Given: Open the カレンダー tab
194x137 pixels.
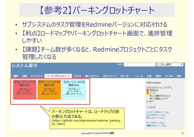Looking at the screenshot, I should pos(125,76).
